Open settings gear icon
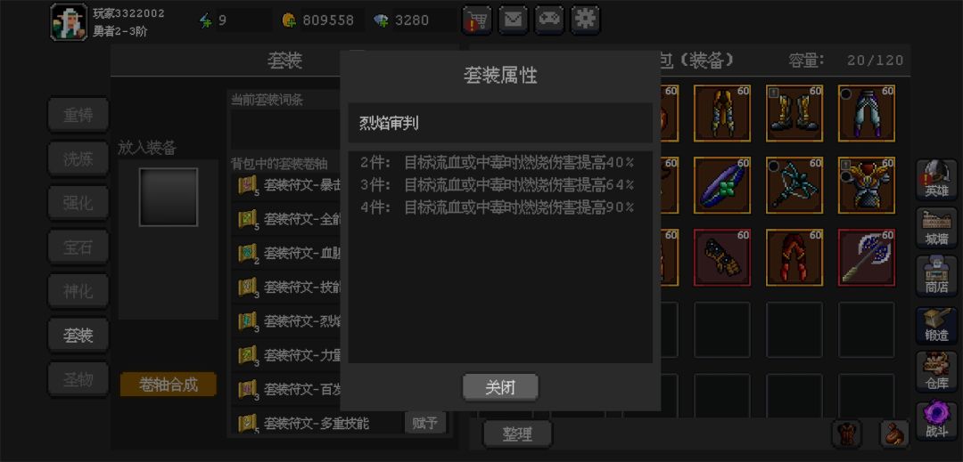The height and width of the screenshot is (462, 963). tap(585, 20)
